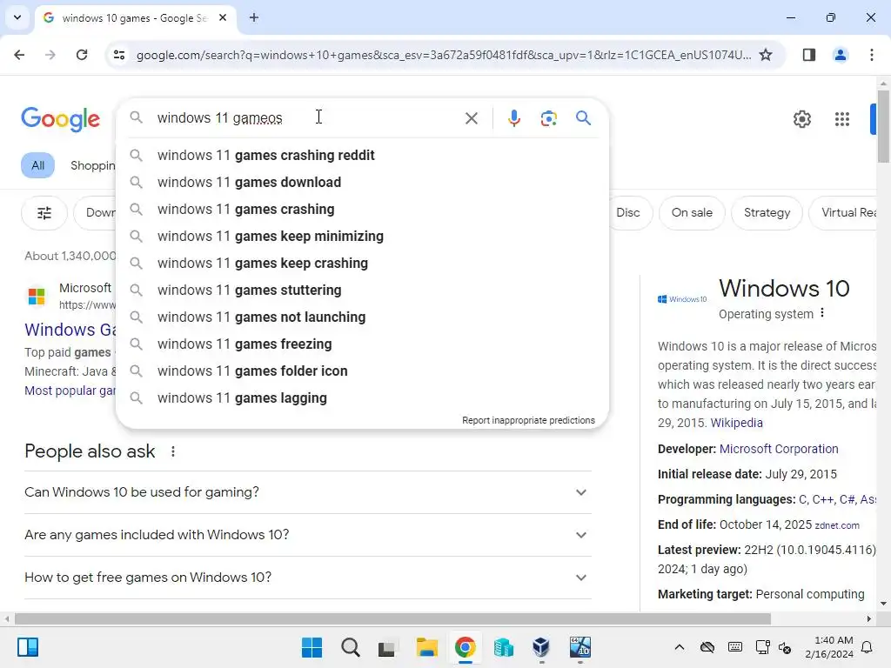This screenshot has height=668, width=891.
Task: Click the voice search microphone icon
Action: [513, 118]
